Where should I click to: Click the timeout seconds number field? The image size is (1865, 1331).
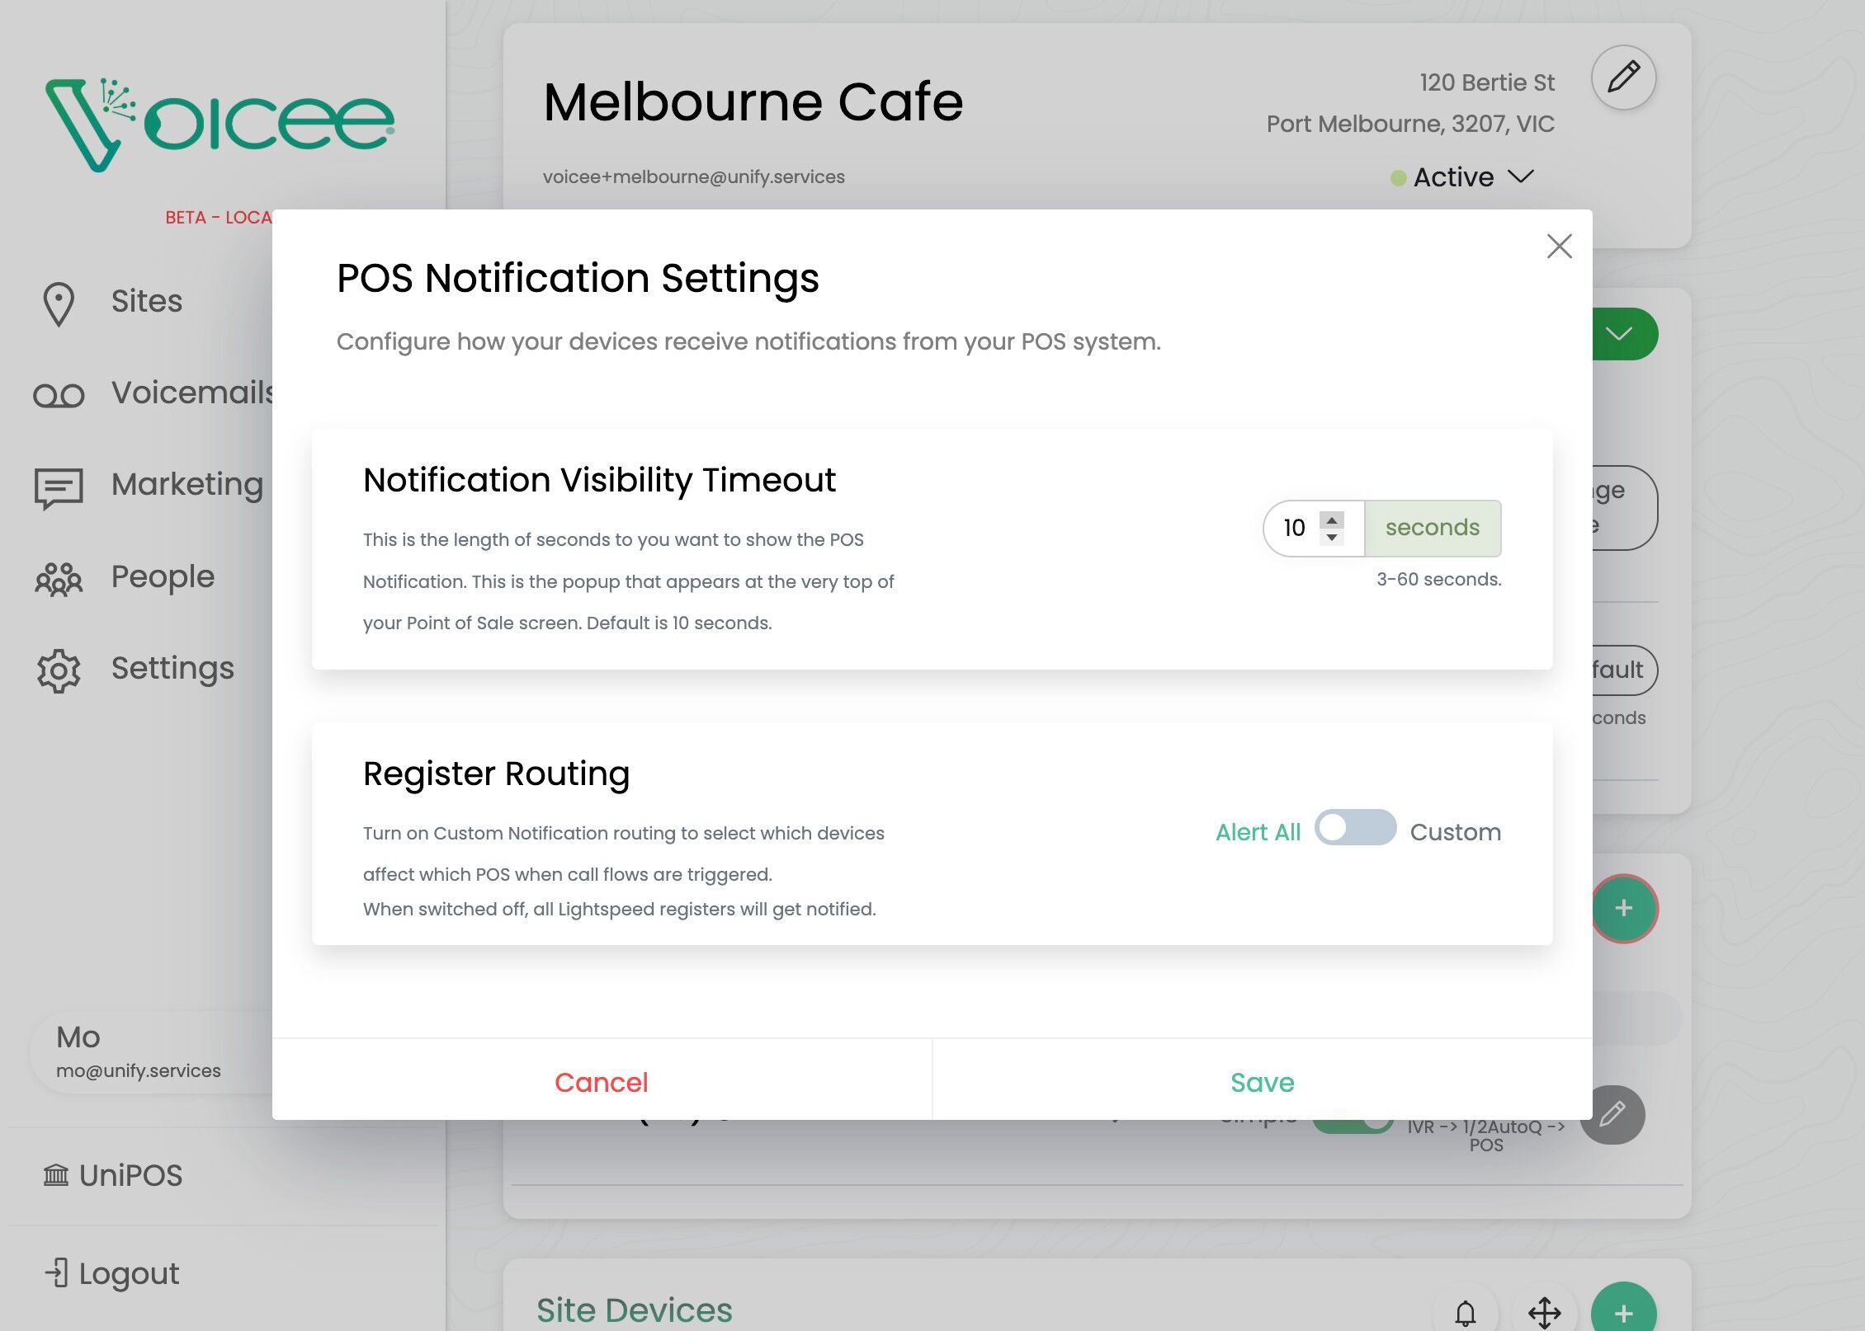(x=1296, y=528)
